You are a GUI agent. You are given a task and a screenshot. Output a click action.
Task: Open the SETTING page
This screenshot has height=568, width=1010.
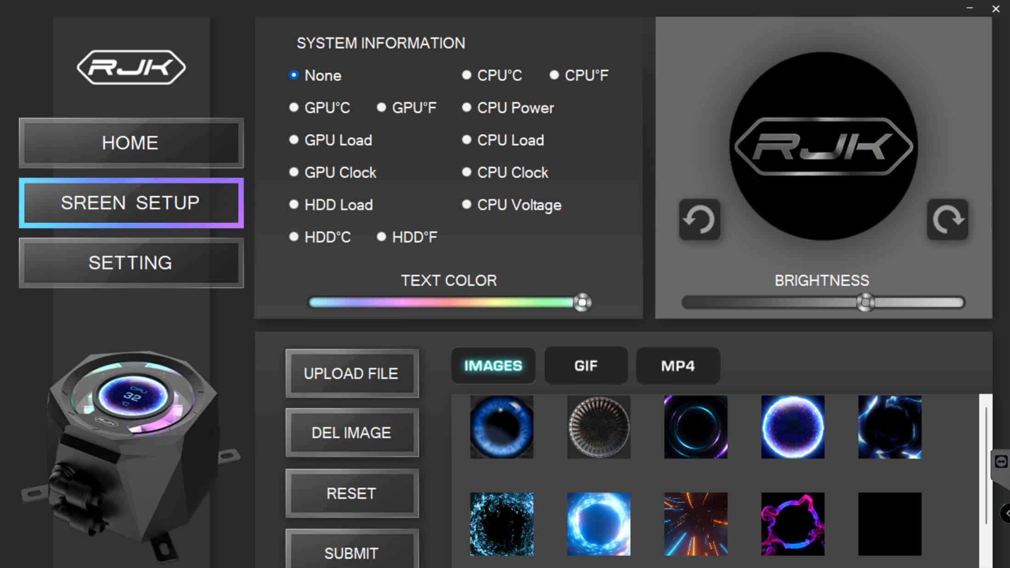(131, 263)
